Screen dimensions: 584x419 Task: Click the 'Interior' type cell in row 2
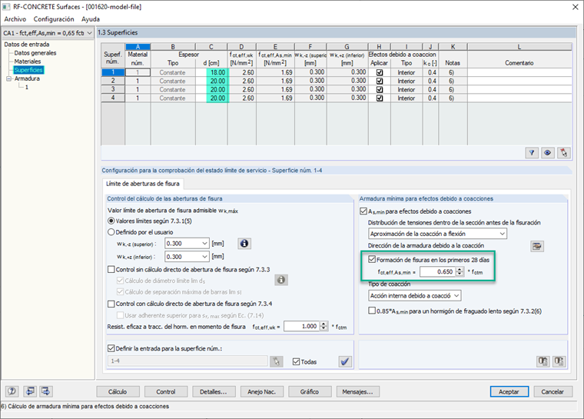[406, 81]
